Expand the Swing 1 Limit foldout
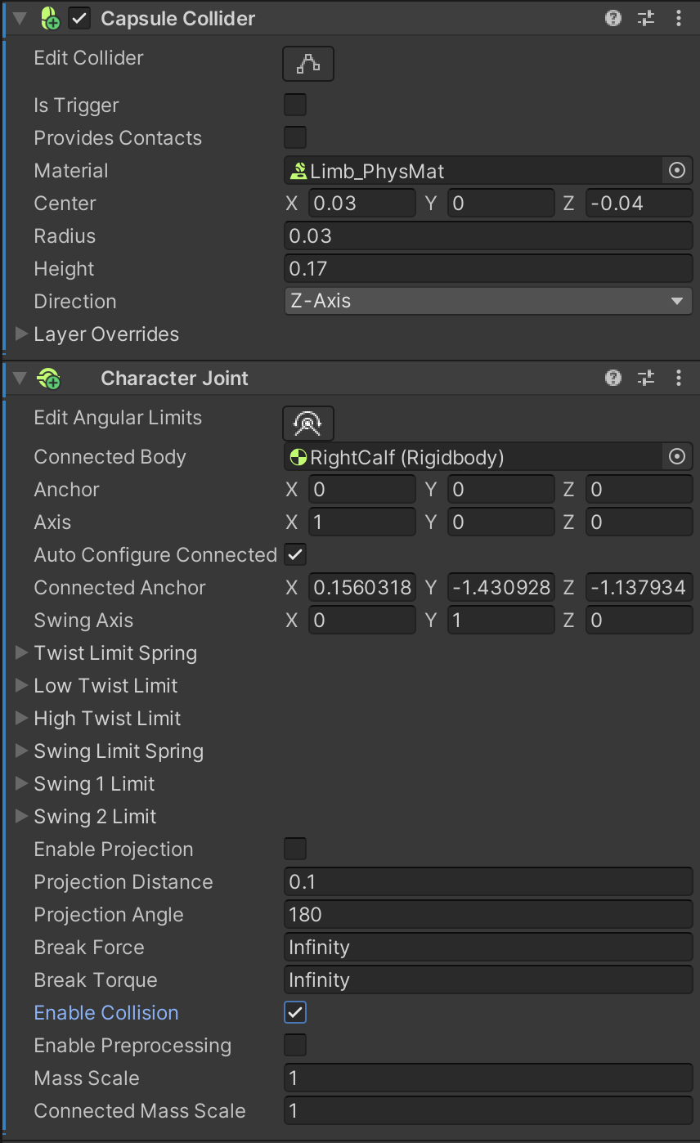This screenshot has width=700, height=1143. 22,784
